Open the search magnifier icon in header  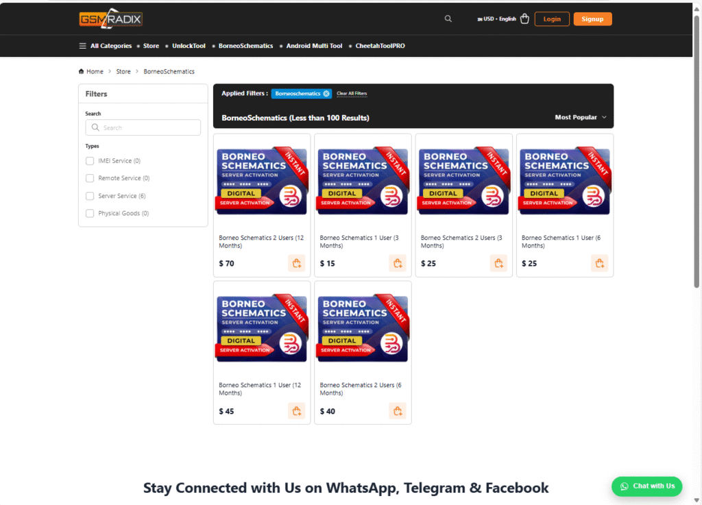click(x=448, y=19)
